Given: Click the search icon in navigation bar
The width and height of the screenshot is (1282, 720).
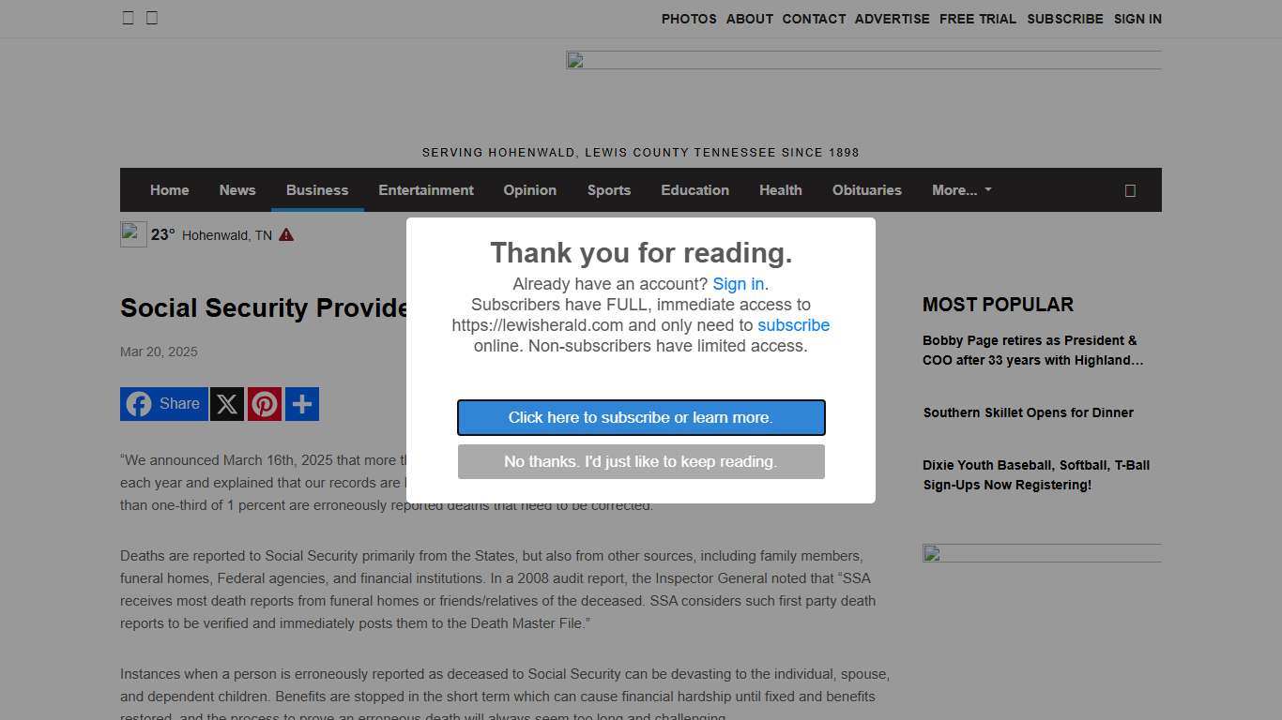Looking at the screenshot, I should pos(1130,190).
